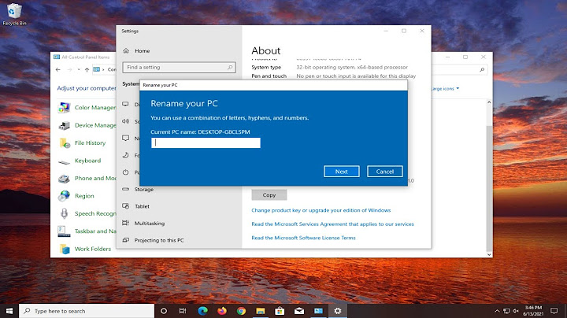This screenshot has height=318, width=567.
Task: Open Mail app from taskbar
Action: (299, 311)
